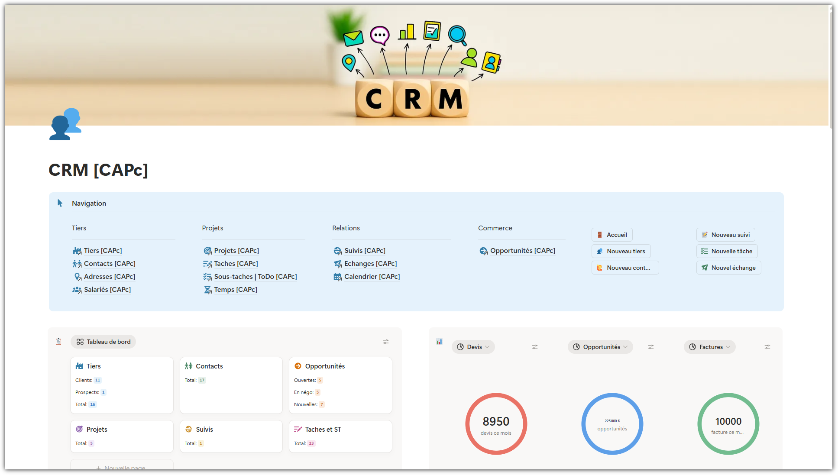Click the Suivis globe icon
Image resolution: width=838 pixels, height=475 pixels.
(338, 250)
